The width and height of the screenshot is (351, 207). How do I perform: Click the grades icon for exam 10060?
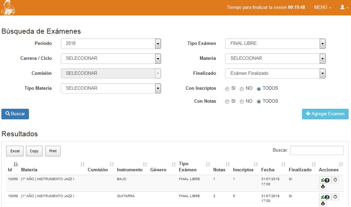[325, 180]
